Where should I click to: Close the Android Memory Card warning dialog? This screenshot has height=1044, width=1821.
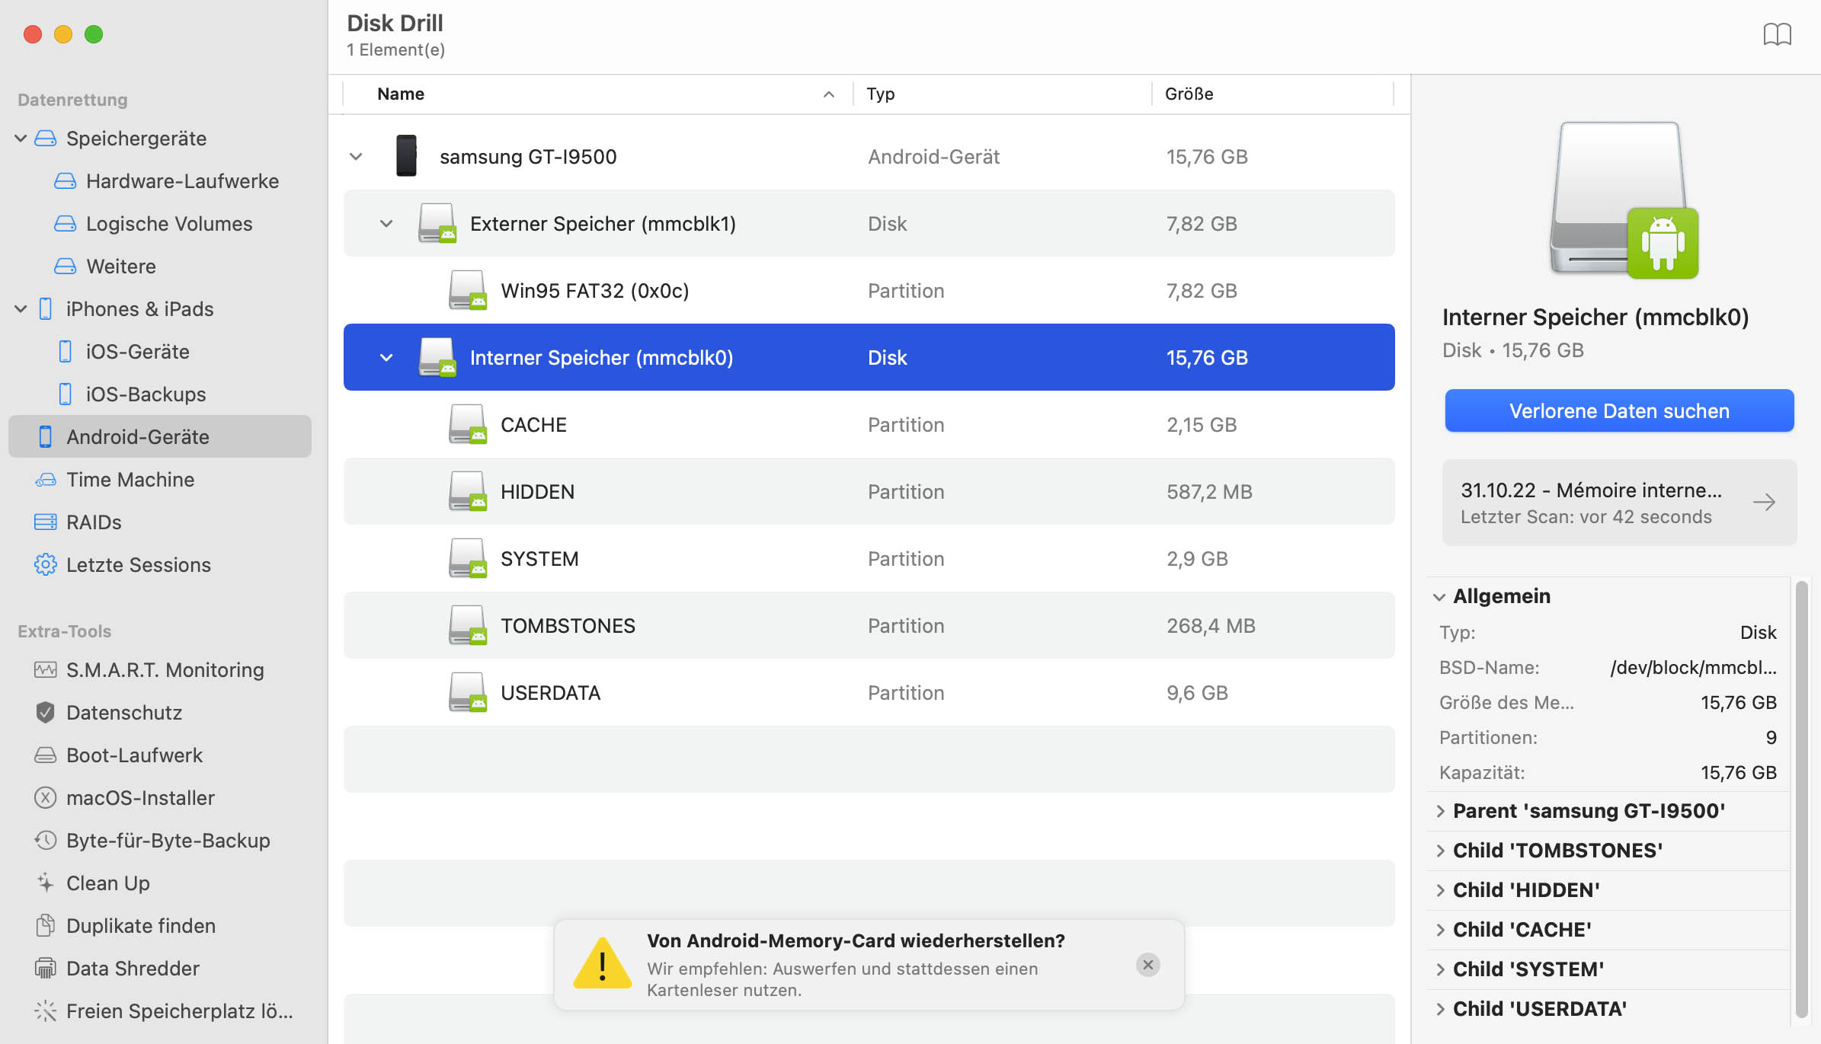tap(1147, 966)
